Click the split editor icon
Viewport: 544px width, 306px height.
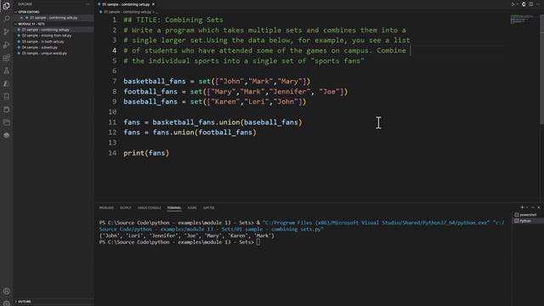[530, 4]
